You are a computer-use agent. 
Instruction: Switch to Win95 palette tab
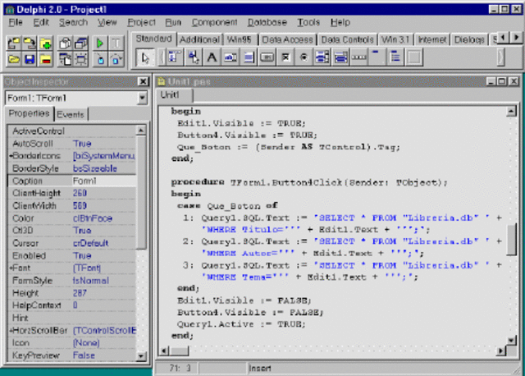pos(240,40)
